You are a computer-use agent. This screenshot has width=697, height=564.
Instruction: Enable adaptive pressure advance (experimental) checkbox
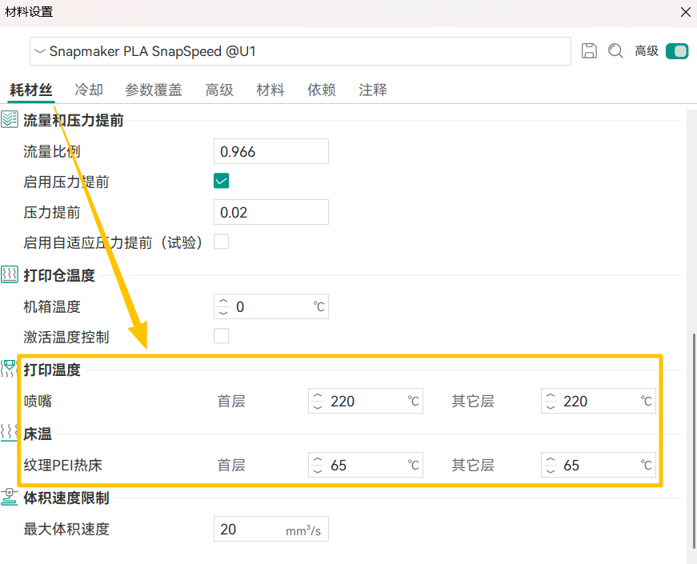pyautogui.click(x=222, y=242)
